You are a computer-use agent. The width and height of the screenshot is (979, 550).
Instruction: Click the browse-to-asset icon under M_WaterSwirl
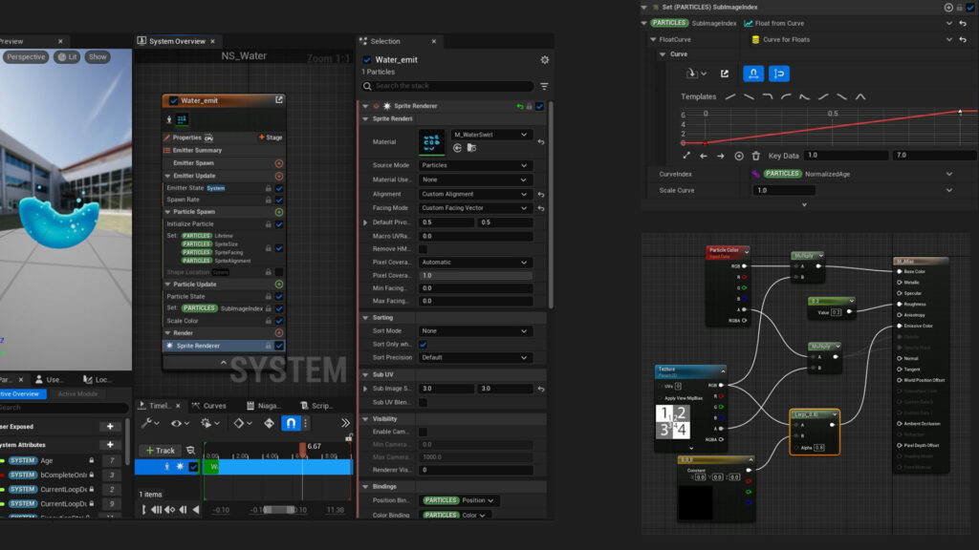[471, 148]
